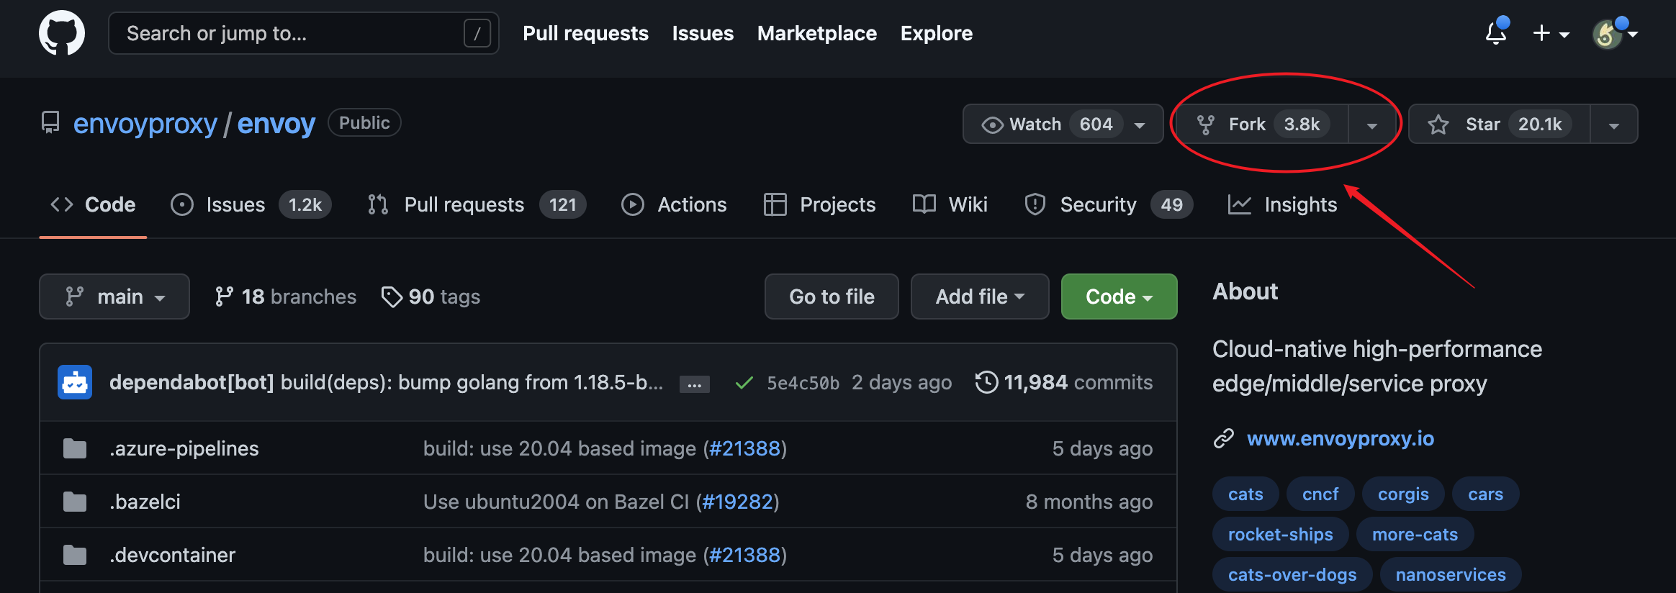The image size is (1676, 593).
Task: Click the nanoservices topic tag
Action: (1451, 575)
